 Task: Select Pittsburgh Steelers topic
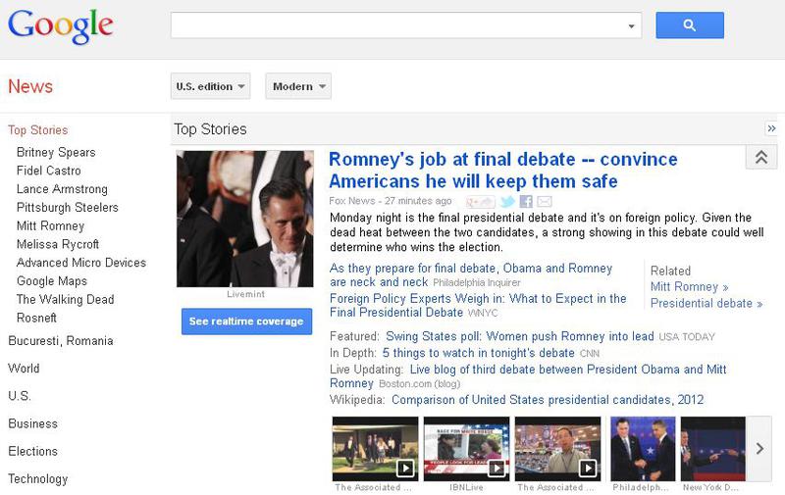pyautogui.click(x=67, y=208)
